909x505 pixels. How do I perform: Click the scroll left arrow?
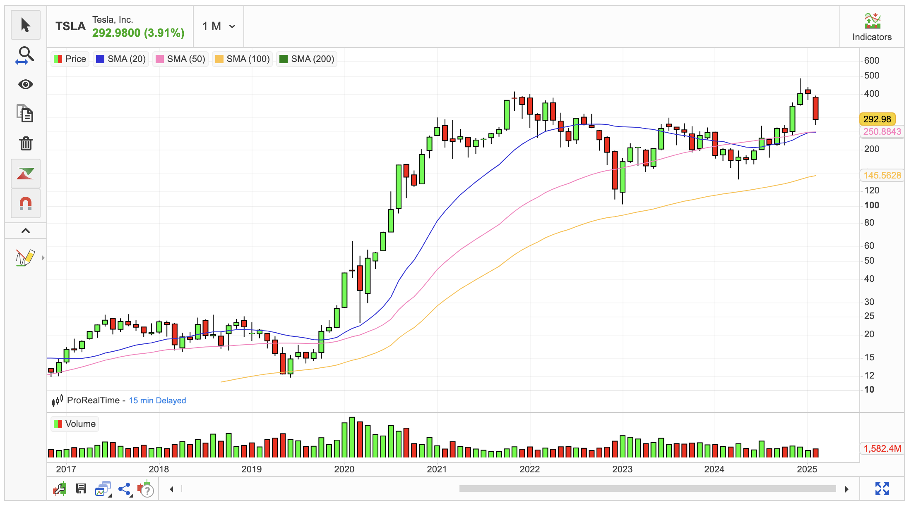click(x=171, y=489)
